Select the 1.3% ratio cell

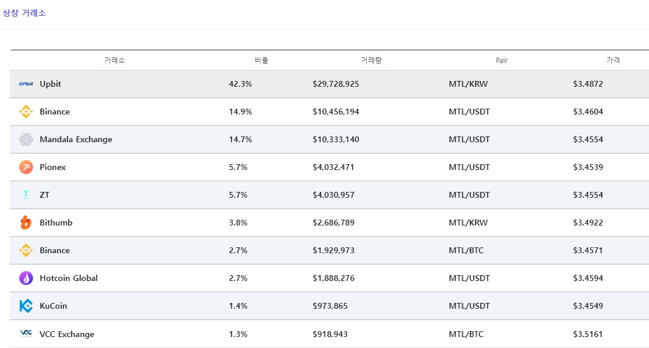pyautogui.click(x=238, y=334)
